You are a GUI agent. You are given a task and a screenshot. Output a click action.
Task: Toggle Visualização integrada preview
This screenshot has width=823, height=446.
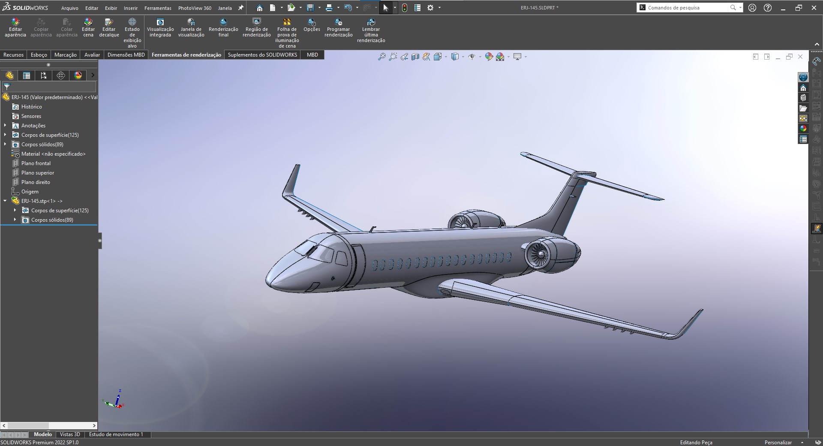click(x=160, y=27)
